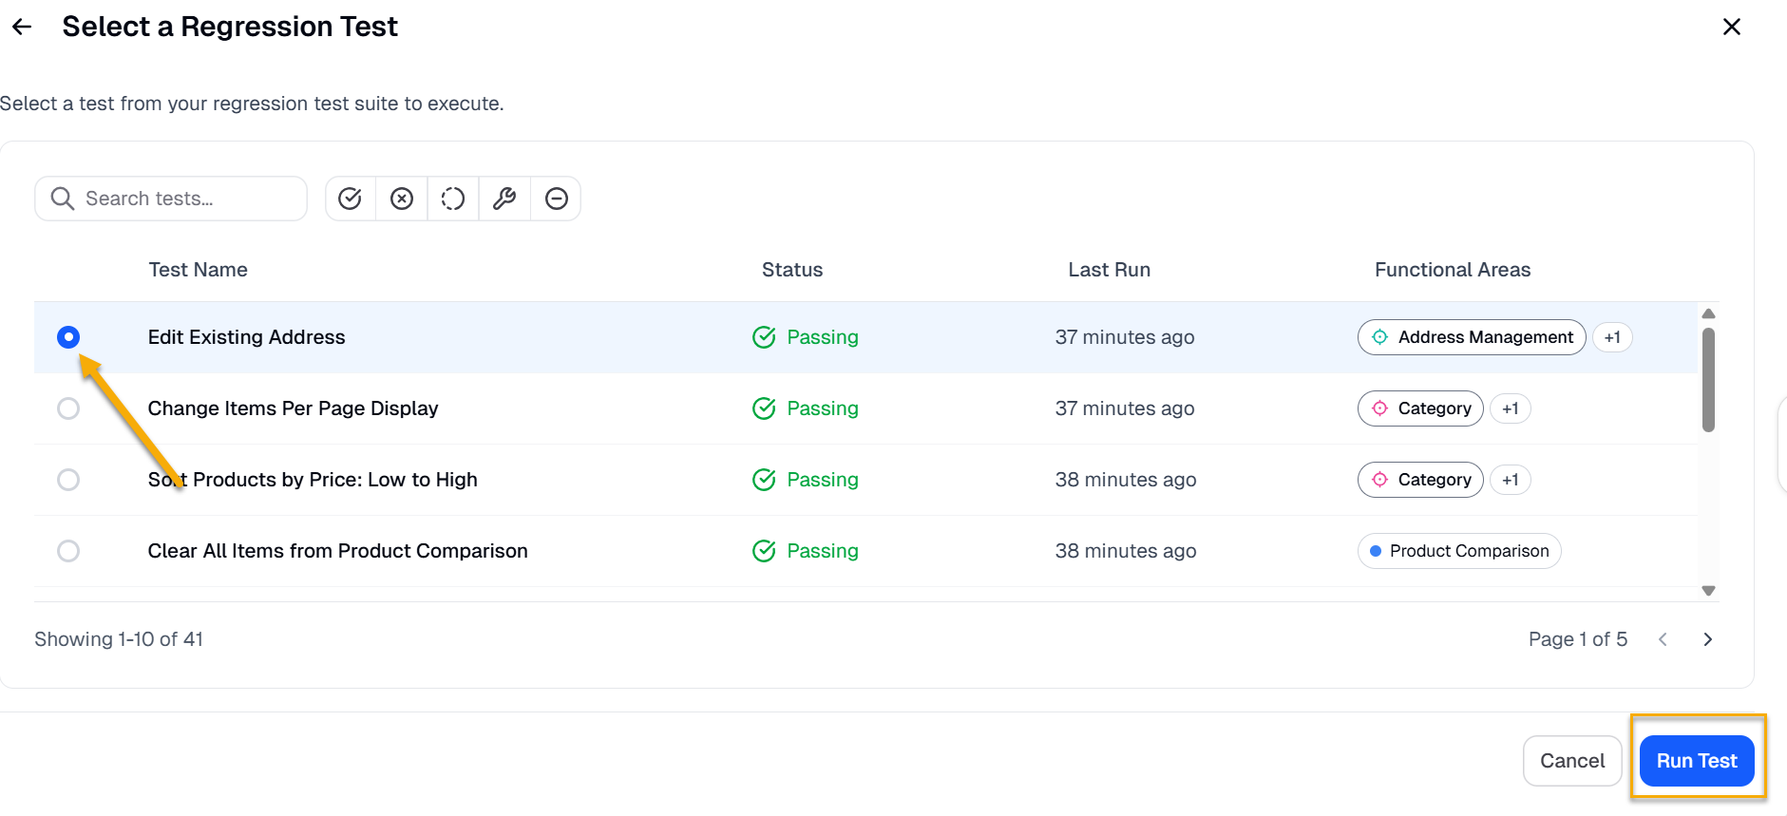The height and width of the screenshot is (816, 1787).
Task: Go to the next page of tests
Action: [1707, 639]
